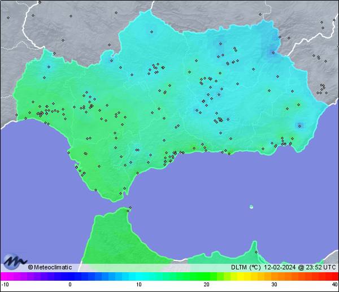Screen dimensions: 339x292
Task: Click the DLTM (ºC) label
Action: [x=246, y=267]
